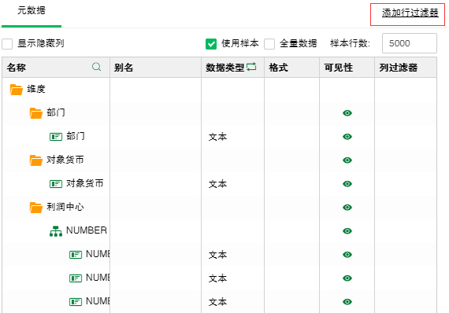
Task: Collapse the 利润中心 folder row
Action: (x=35, y=208)
